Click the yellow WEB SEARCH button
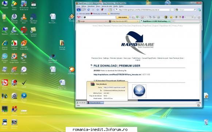Image resolution: width=212 pixels, height=132 pixels. 123,17
